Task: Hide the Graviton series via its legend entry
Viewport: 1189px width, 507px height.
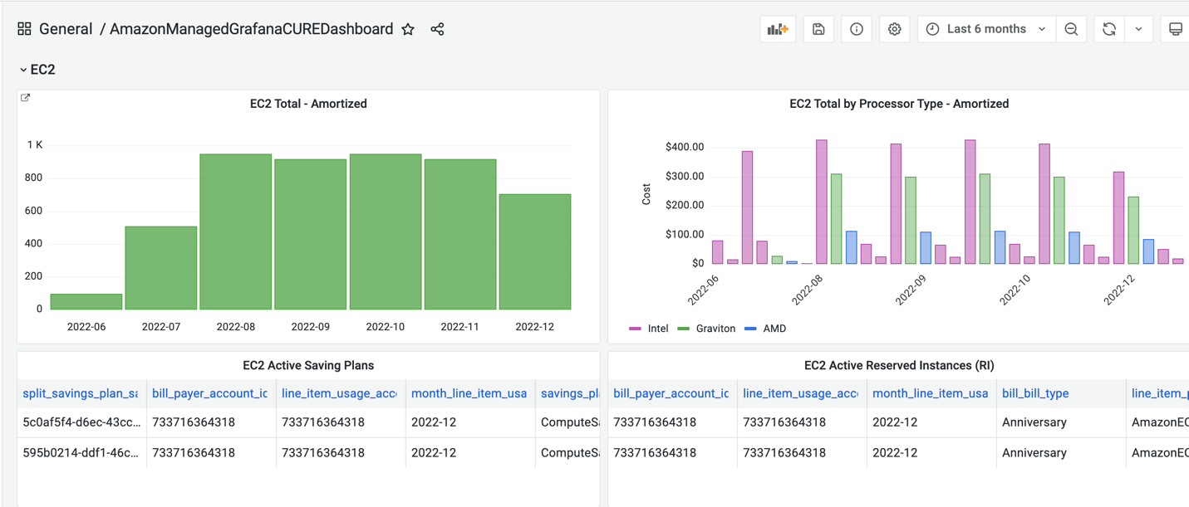Action: 716,328
